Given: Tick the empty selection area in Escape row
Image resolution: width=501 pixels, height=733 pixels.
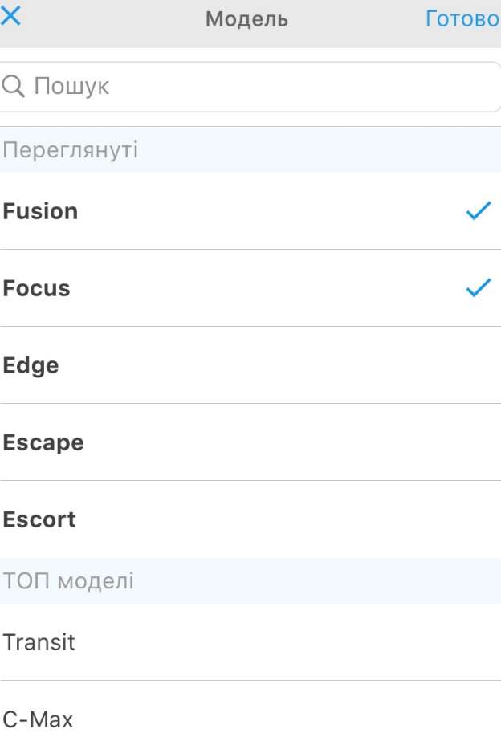Looking at the screenshot, I should pyautogui.click(x=479, y=442).
